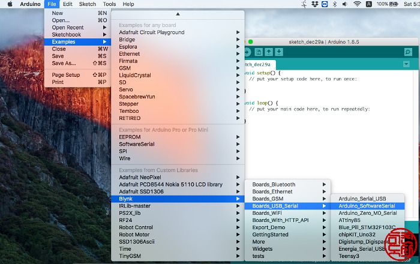Viewport: 420px width, 264px height.
Task: Open the Stepper examples submenu
Action: 178,104
